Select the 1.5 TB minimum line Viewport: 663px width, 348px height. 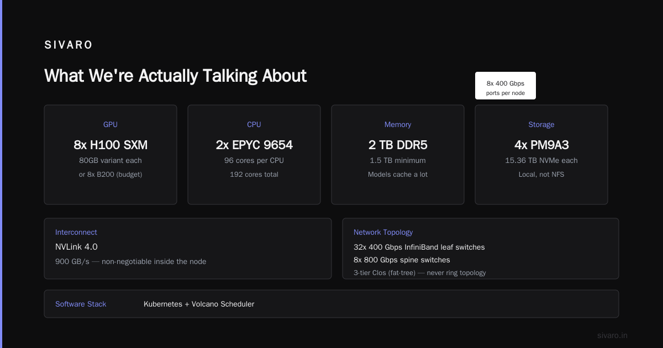[398, 161]
